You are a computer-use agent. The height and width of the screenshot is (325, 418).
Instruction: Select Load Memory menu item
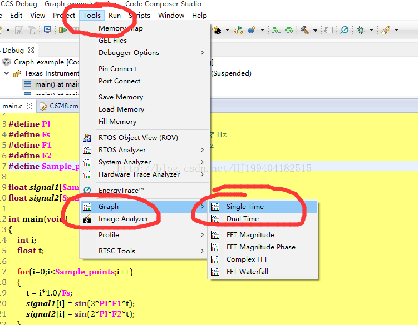pyautogui.click(x=145, y=109)
